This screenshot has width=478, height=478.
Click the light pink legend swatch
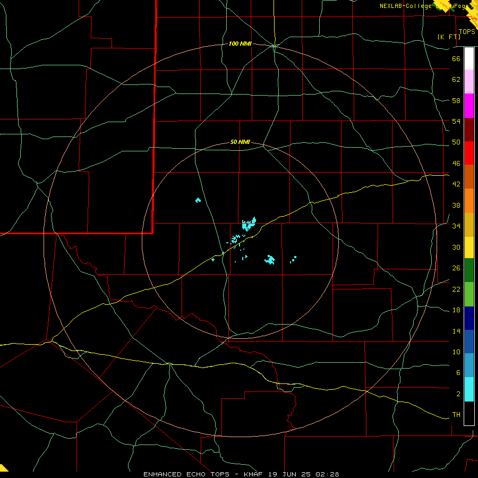(x=469, y=81)
